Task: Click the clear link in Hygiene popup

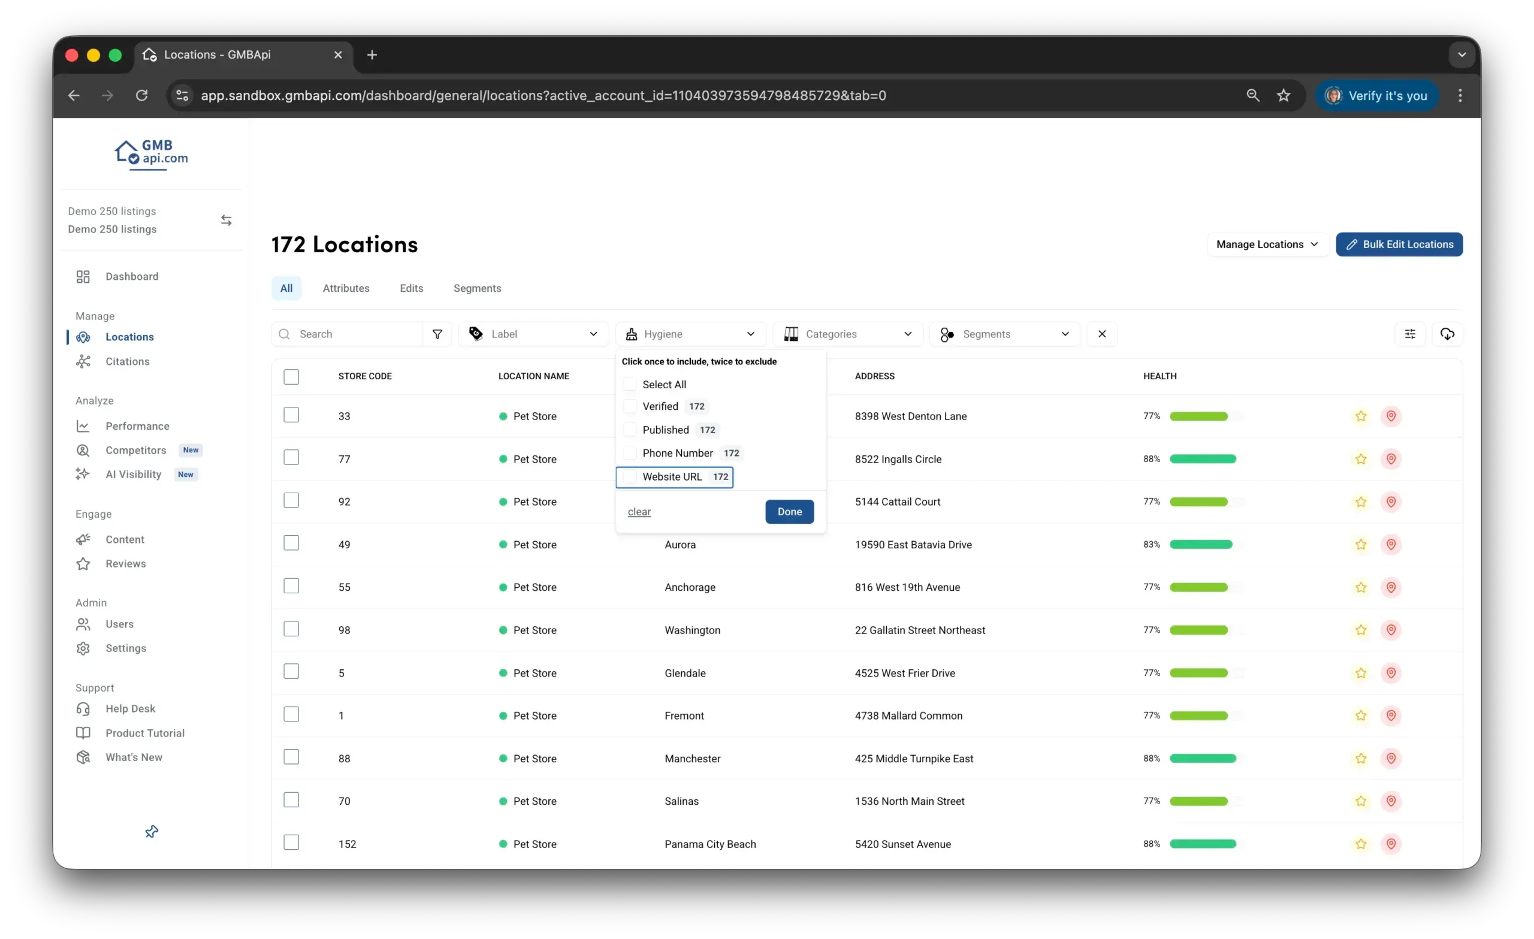Action: 639,512
